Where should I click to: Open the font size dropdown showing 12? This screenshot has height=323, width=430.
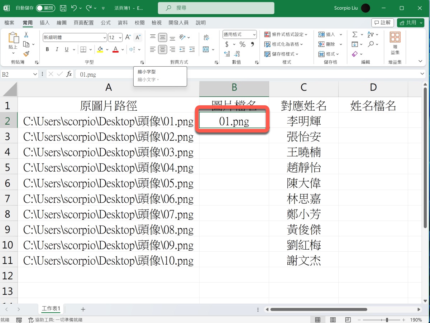pyautogui.click(x=120, y=37)
